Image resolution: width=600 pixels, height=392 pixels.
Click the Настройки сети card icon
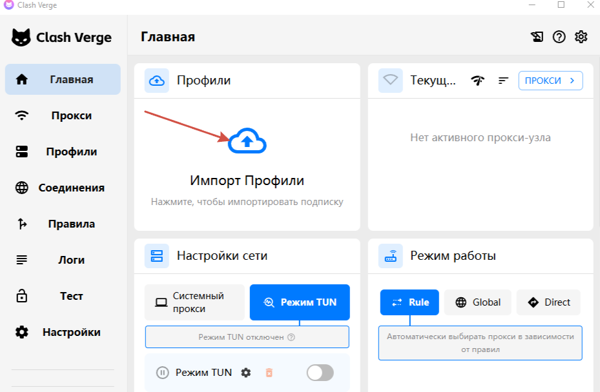tap(156, 256)
